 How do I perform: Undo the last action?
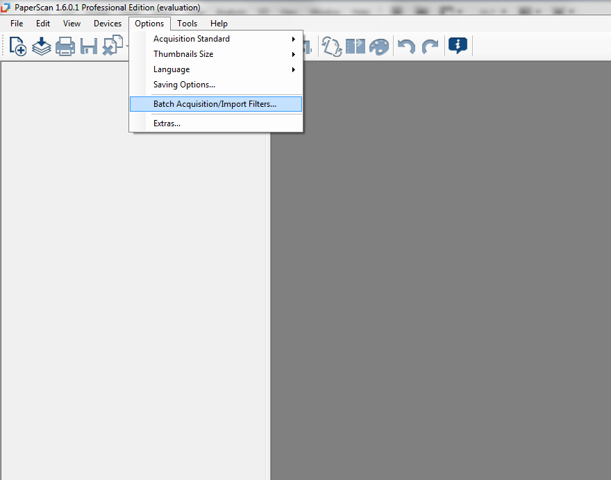click(x=406, y=46)
